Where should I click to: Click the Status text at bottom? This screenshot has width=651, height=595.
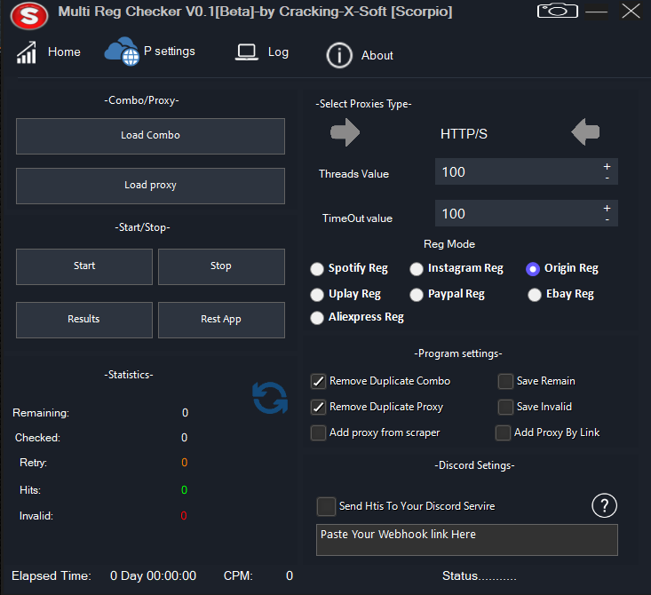[479, 575]
